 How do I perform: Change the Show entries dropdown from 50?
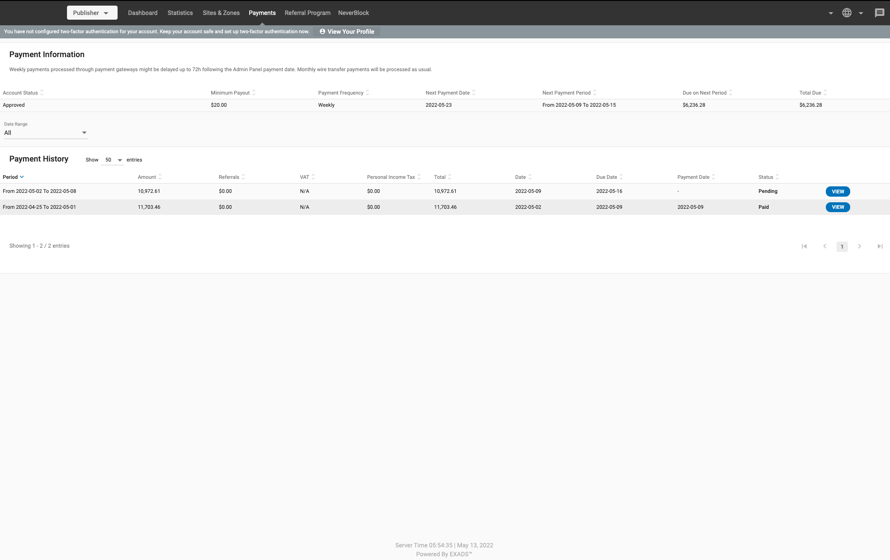tap(111, 160)
